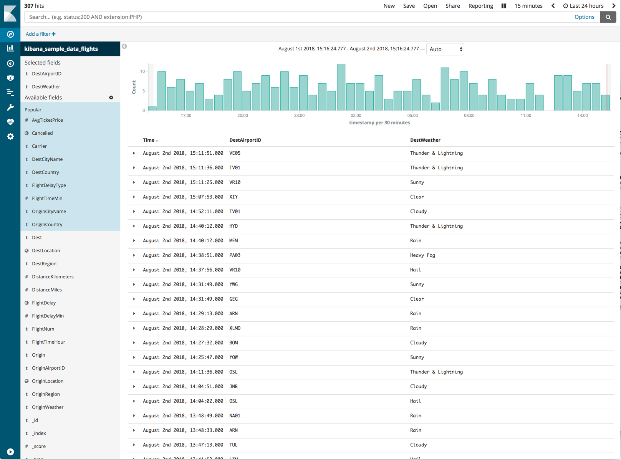
Task: Click the tallest histogram bar near 02:00
Action: pos(341,87)
